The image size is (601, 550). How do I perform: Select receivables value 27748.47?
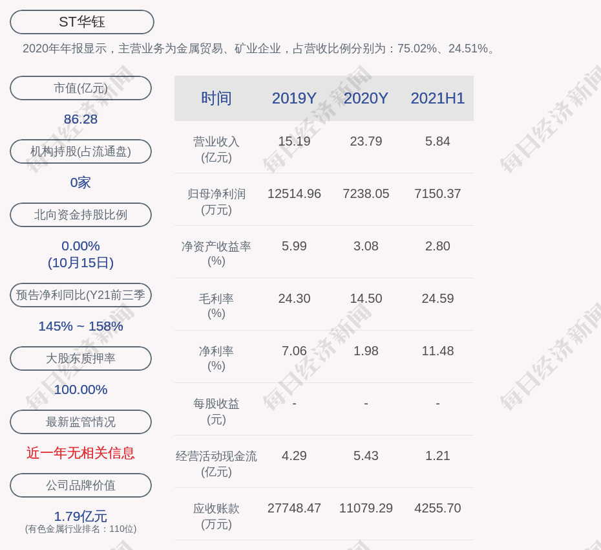pyautogui.click(x=294, y=508)
